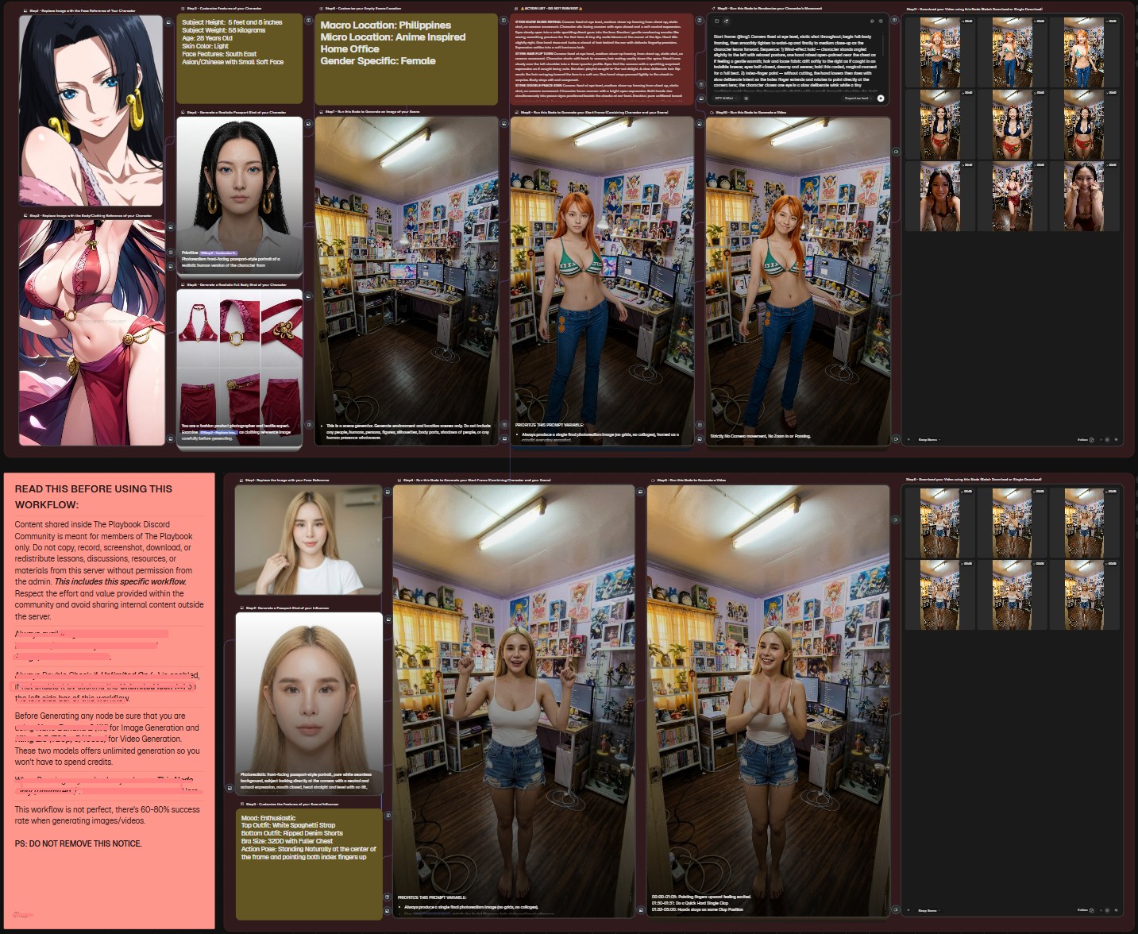Click the yellow Mood Enthusiastic note swatch
This screenshot has height=934, width=1138.
pyautogui.click(x=309, y=864)
